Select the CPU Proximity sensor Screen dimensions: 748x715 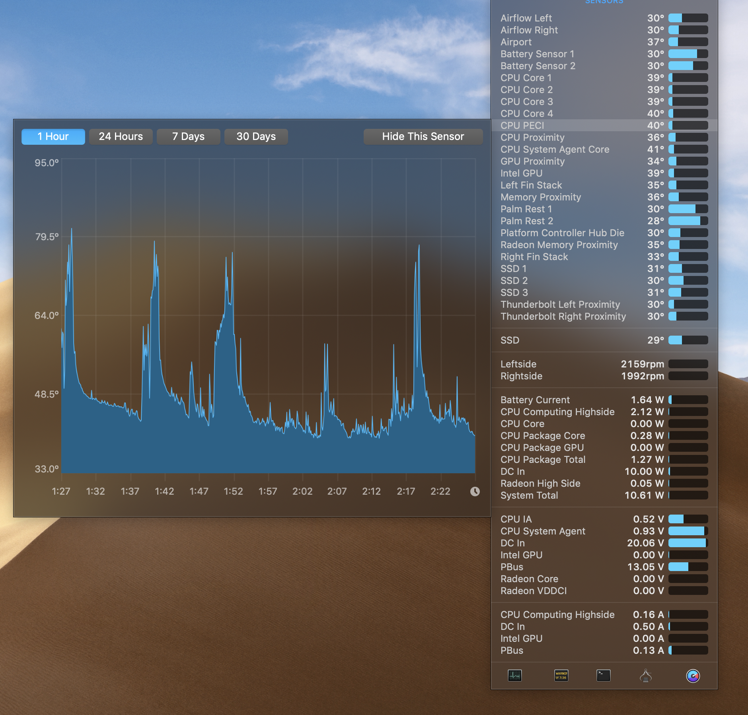[604, 137]
